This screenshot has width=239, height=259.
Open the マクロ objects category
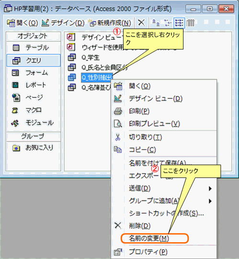click(x=34, y=110)
